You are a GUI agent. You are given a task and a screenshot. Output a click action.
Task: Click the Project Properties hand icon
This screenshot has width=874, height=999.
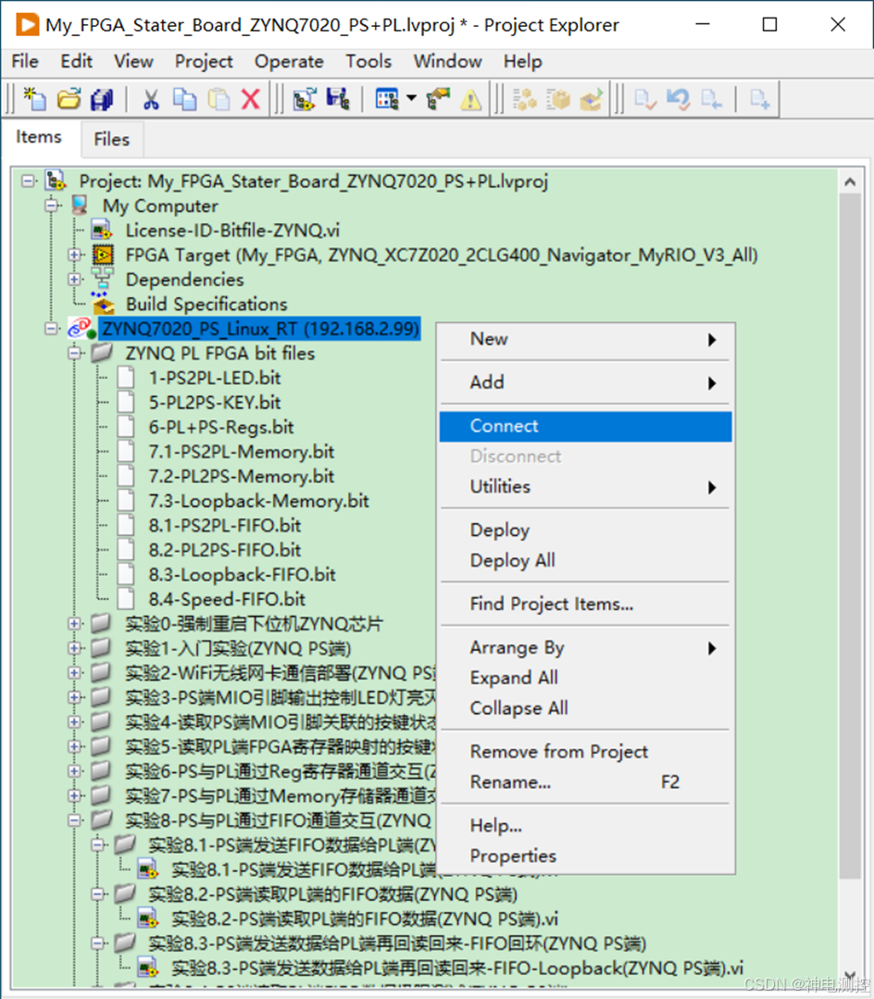coord(438,99)
